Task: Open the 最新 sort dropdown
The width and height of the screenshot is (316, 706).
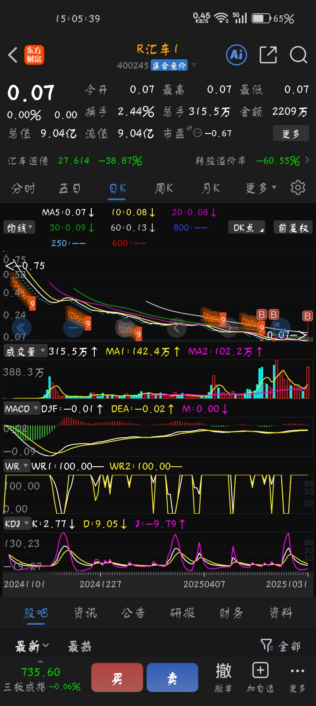Action: 32,646
